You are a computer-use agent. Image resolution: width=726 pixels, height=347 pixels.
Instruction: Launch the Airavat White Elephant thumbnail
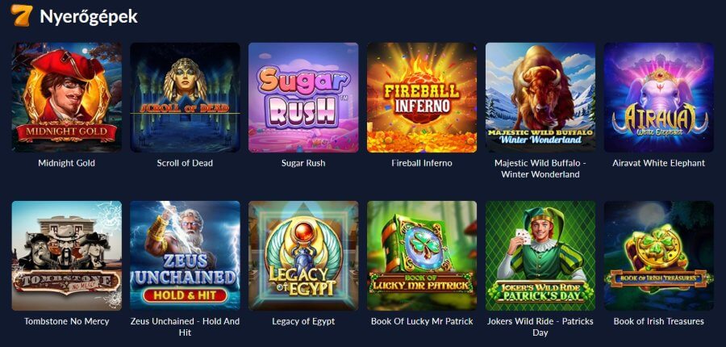[659, 98]
